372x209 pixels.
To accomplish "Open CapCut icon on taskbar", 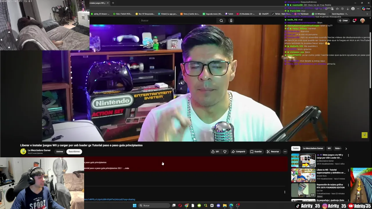I will point(212,206).
